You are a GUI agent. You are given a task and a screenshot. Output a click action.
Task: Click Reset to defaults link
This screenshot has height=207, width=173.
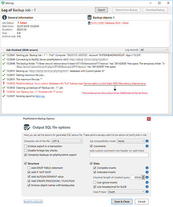point(33,202)
